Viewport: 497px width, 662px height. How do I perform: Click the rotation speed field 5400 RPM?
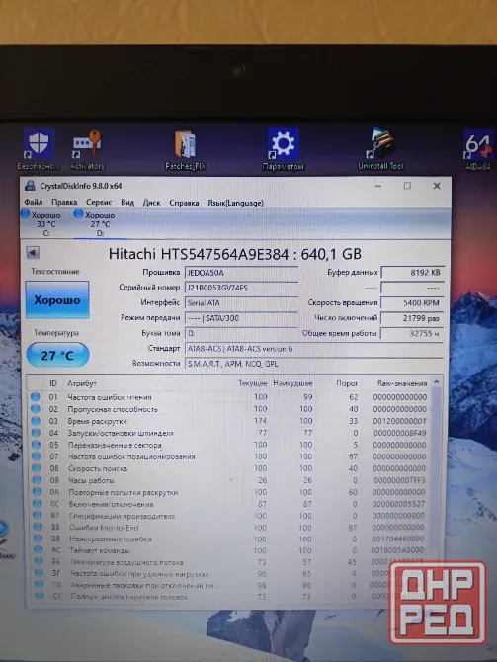click(412, 303)
